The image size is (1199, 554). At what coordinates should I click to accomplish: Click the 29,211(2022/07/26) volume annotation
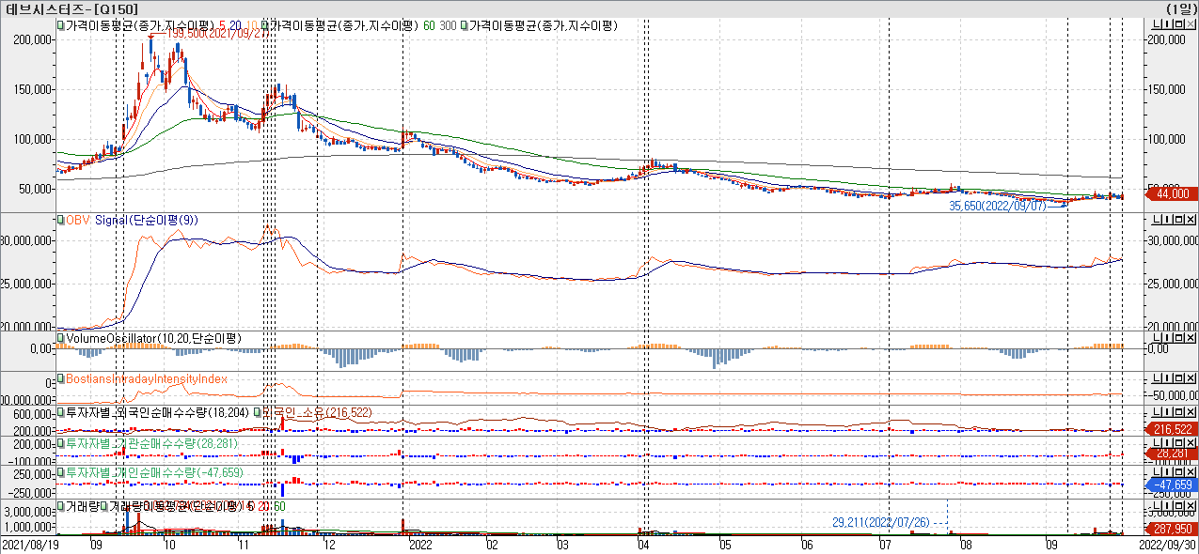pos(881,522)
